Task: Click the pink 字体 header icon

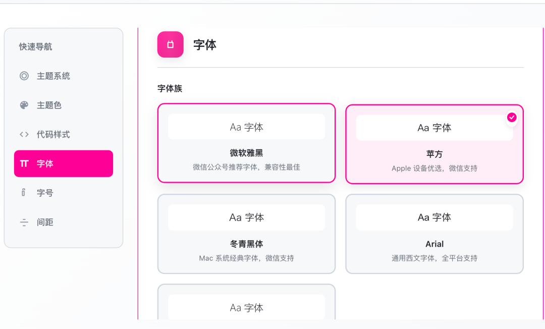Action: pos(170,44)
